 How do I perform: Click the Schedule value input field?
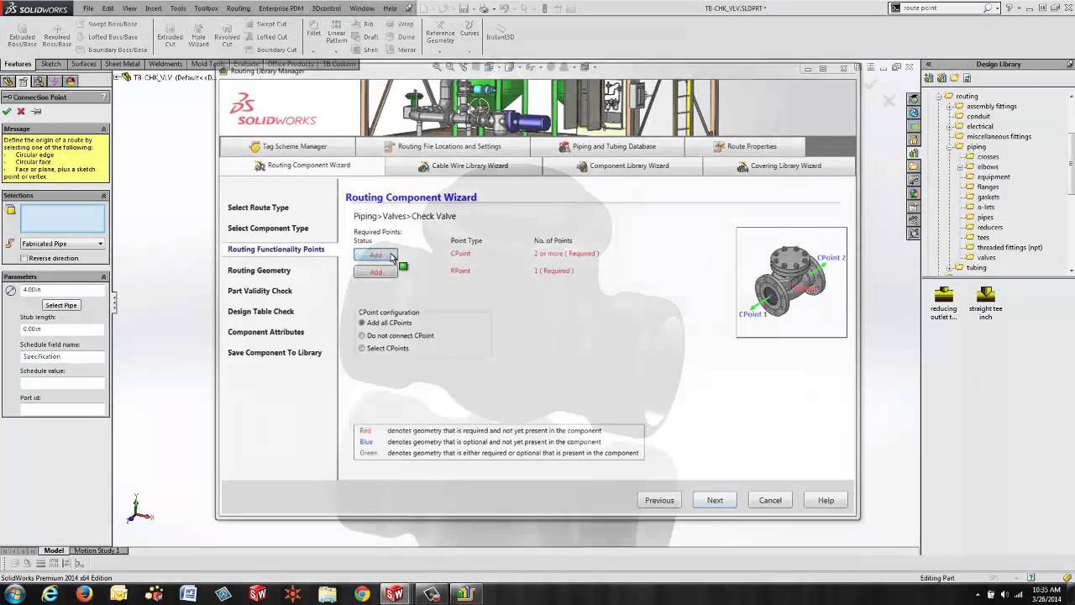click(x=63, y=383)
